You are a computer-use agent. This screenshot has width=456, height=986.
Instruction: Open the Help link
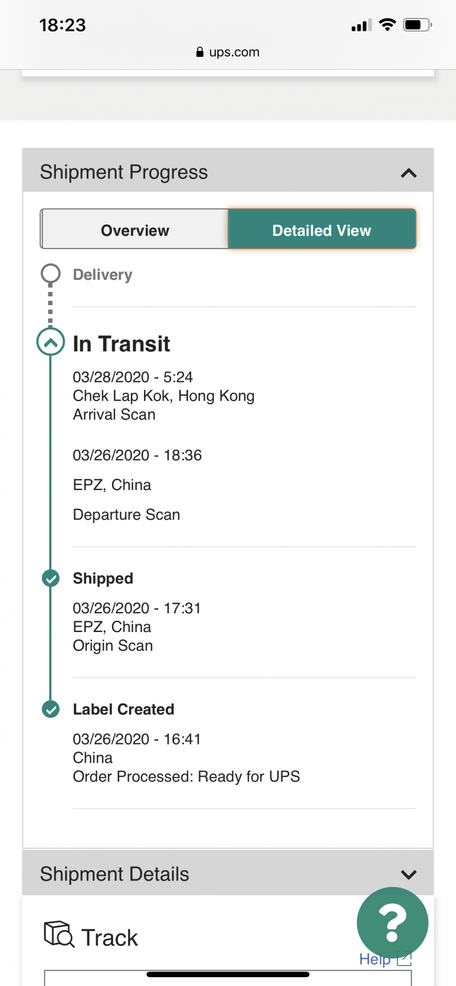point(375,959)
